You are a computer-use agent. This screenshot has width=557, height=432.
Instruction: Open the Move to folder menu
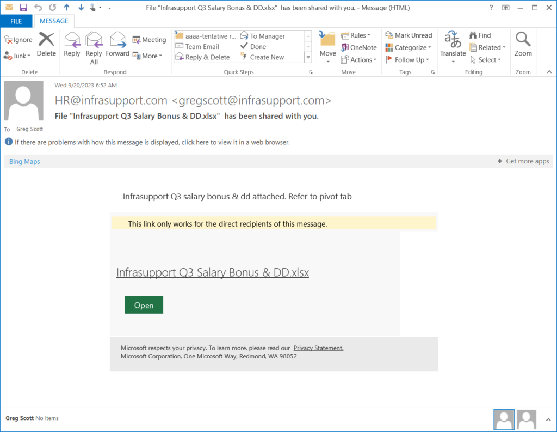pyautogui.click(x=327, y=47)
